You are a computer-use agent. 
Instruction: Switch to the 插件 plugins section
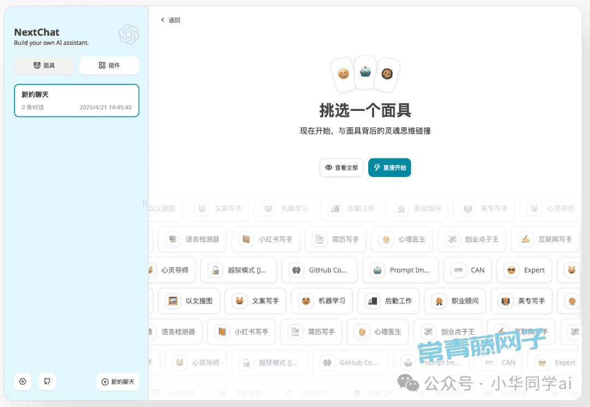109,66
